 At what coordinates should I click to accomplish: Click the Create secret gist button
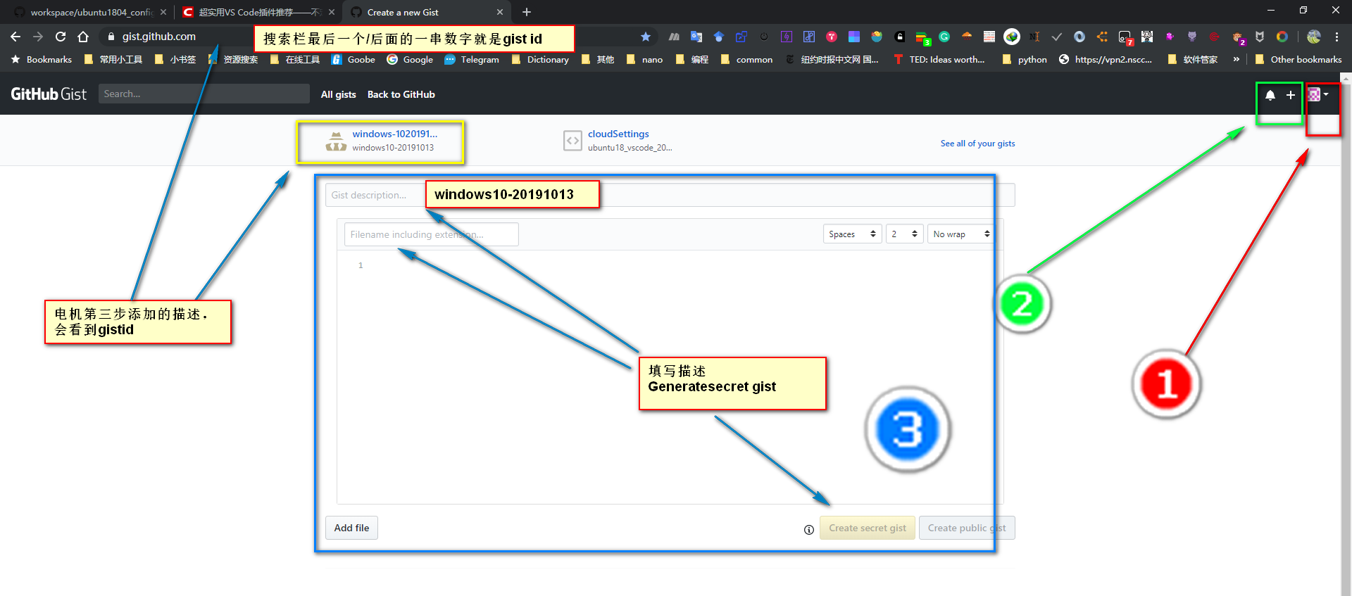coord(868,528)
